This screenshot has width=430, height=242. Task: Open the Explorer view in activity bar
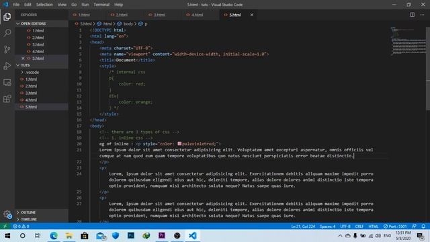[x=7, y=17]
